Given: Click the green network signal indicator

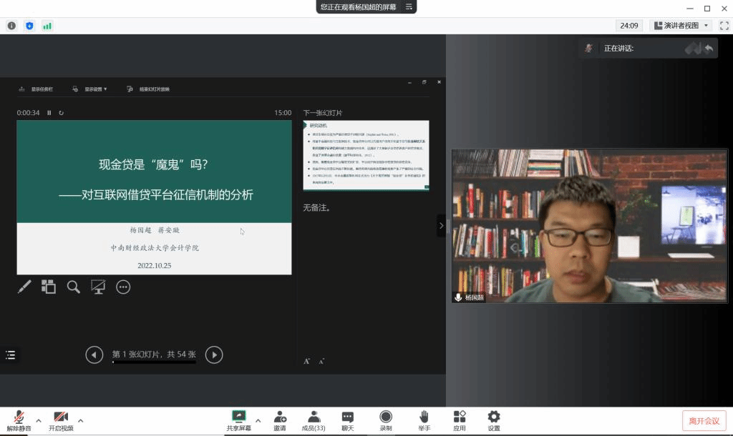Looking at the screenshot, I should tap(47, 26).
